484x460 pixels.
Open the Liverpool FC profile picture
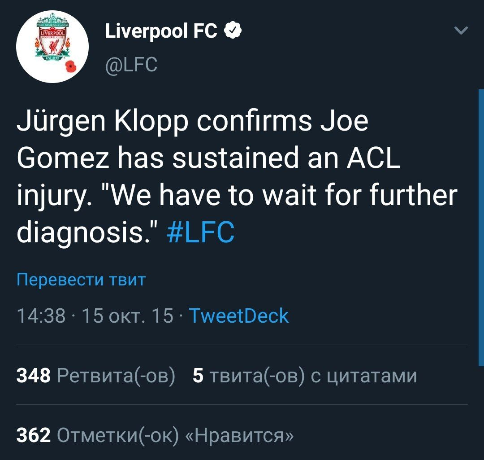coord(52,47)
